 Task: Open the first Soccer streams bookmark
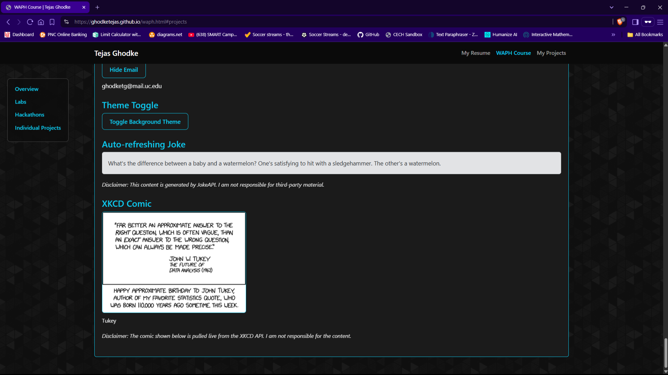[x=269, y=35]
